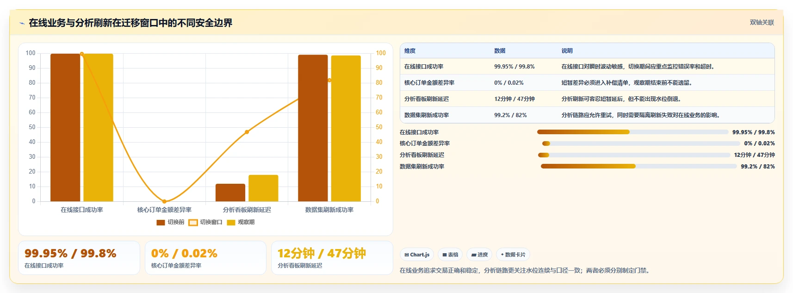Screen dimensions: 793x293
Task: Click the 数据集刷新成功率 progress bar
Action: tap(638, 166)
